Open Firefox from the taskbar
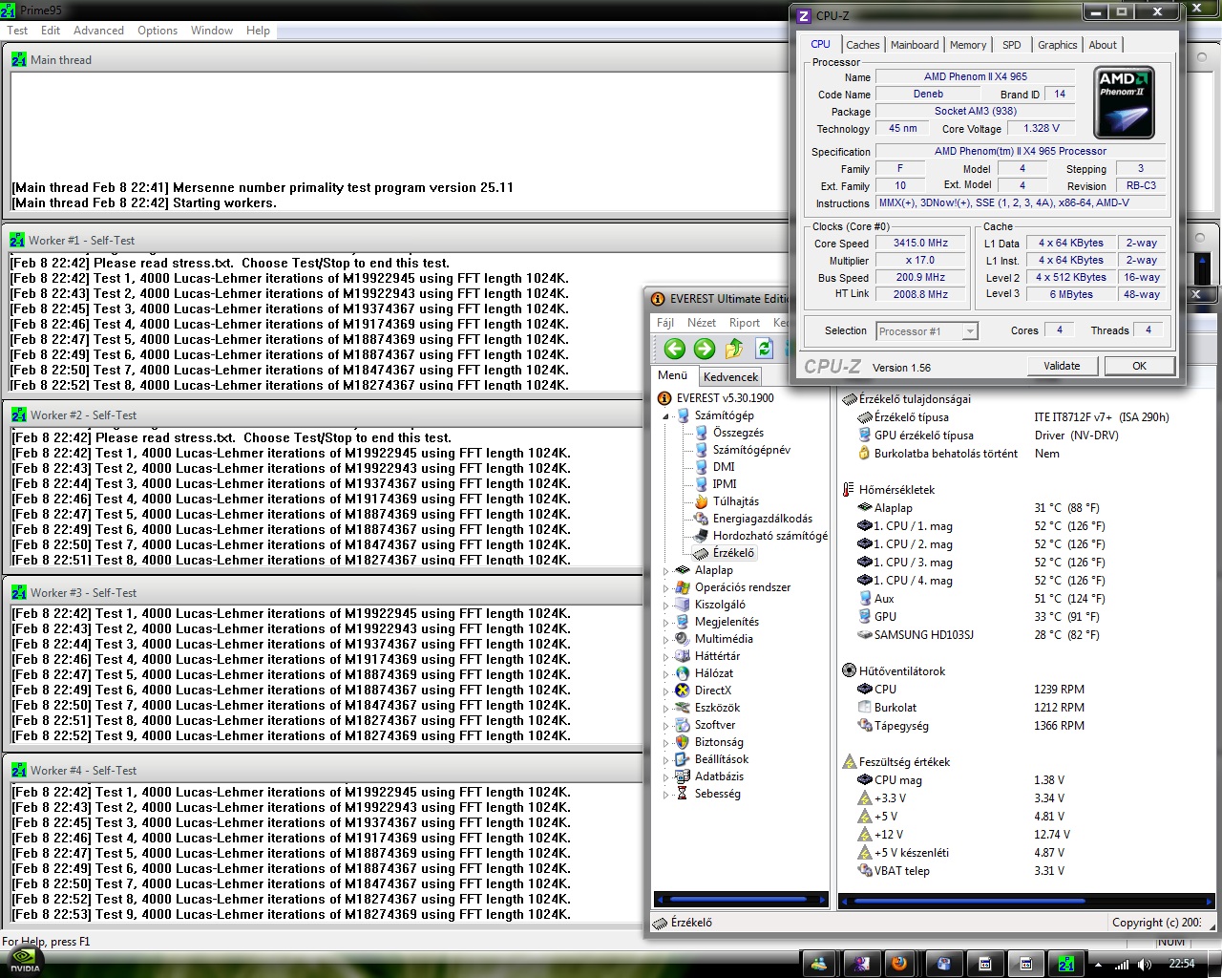This screenshot has height=978, width=1222. (898, 964)
